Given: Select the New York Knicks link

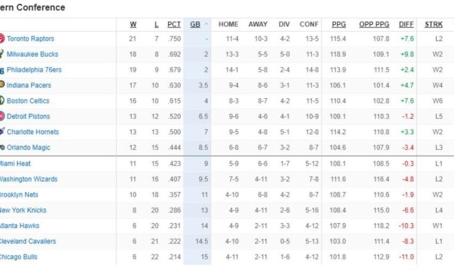Looking at the screenshot, I should click(x=23, y=210).
